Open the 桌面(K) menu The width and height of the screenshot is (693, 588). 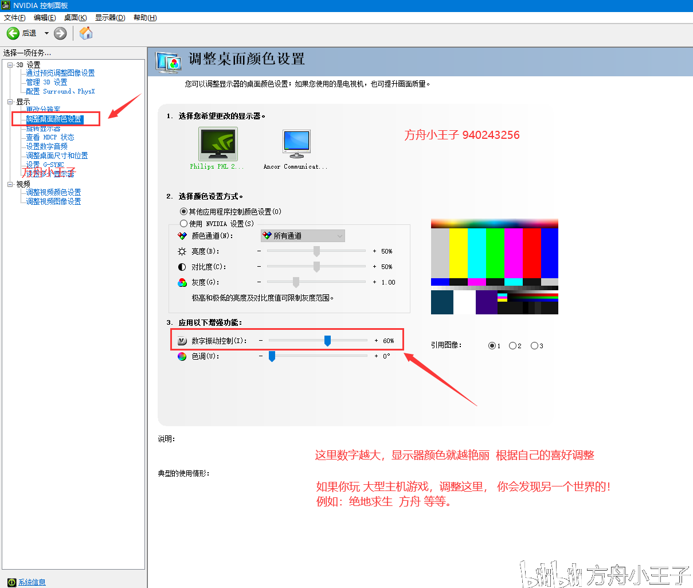click(75, 18)
